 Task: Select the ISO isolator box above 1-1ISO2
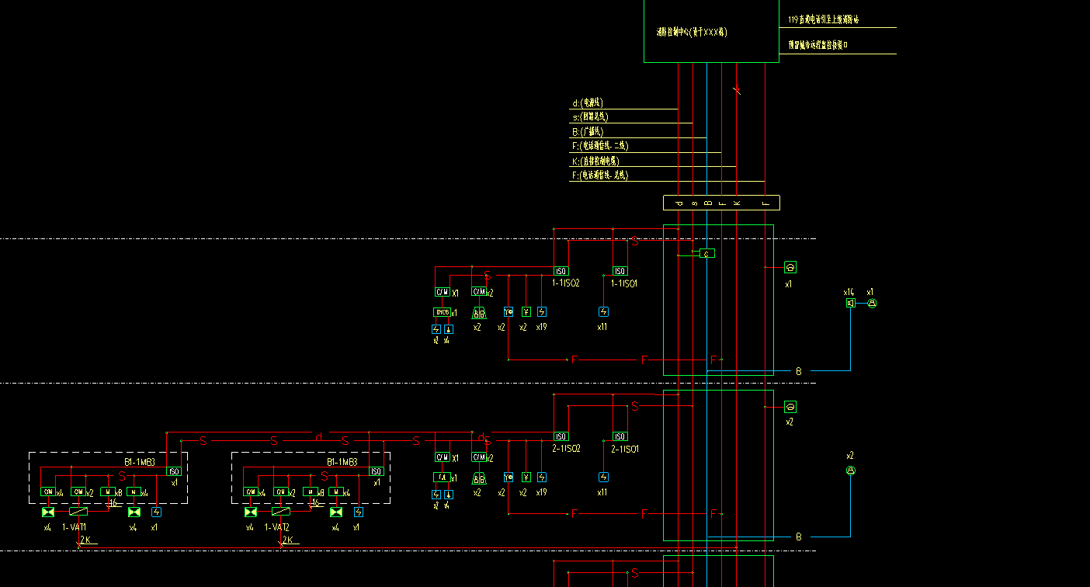pyautogui.click(x=561, y=271)
